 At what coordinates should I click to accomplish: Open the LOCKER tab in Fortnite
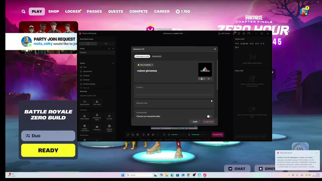(73, 12)
